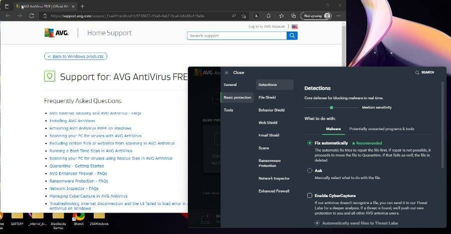Click the SEARCH magnifier in AVG settings

pyautogui.click(x=417, y=72)
